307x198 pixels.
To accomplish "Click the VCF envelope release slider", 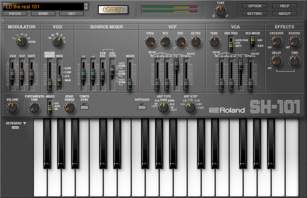I will pos(186,74).
